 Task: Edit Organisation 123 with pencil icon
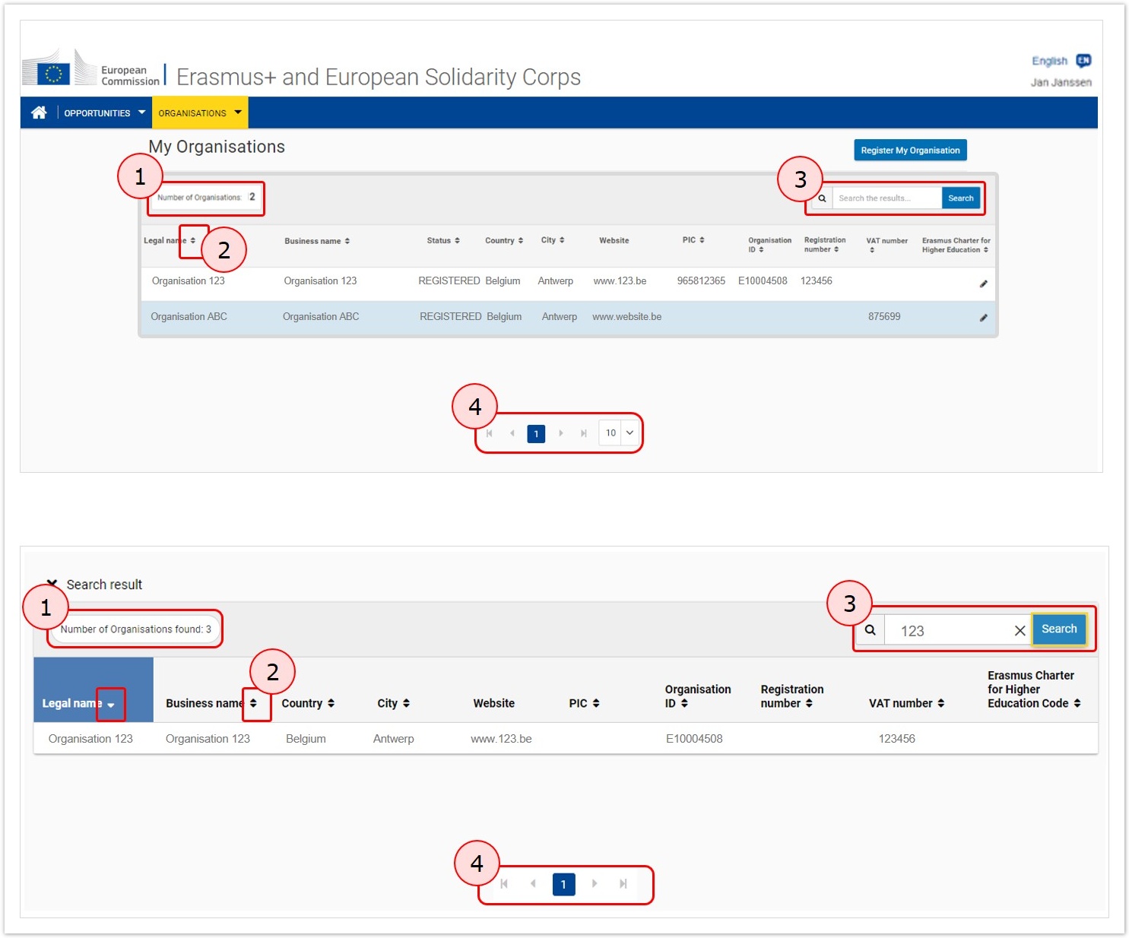coord(983,284)
